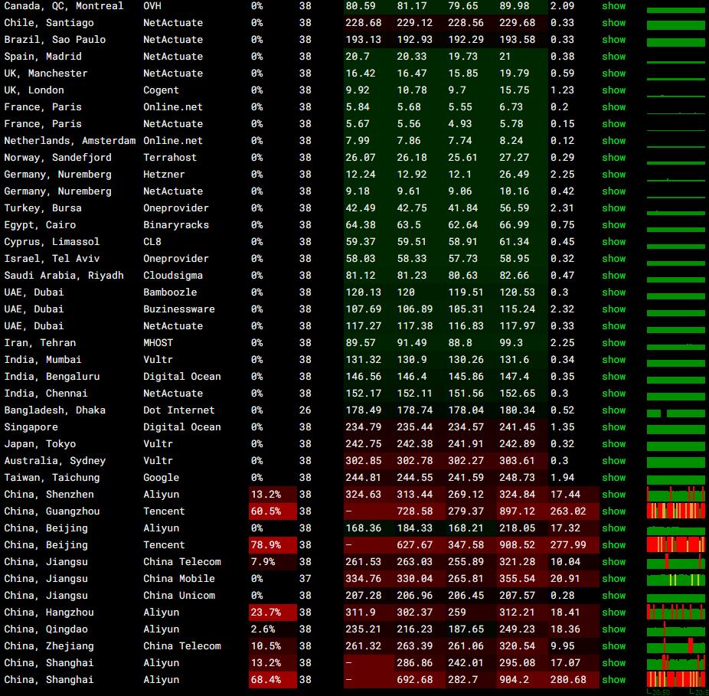Image resolution: width=709 pixels, height=696 pixels.
Task: Click the 'Terrahost' provider text
Action: 170,158
